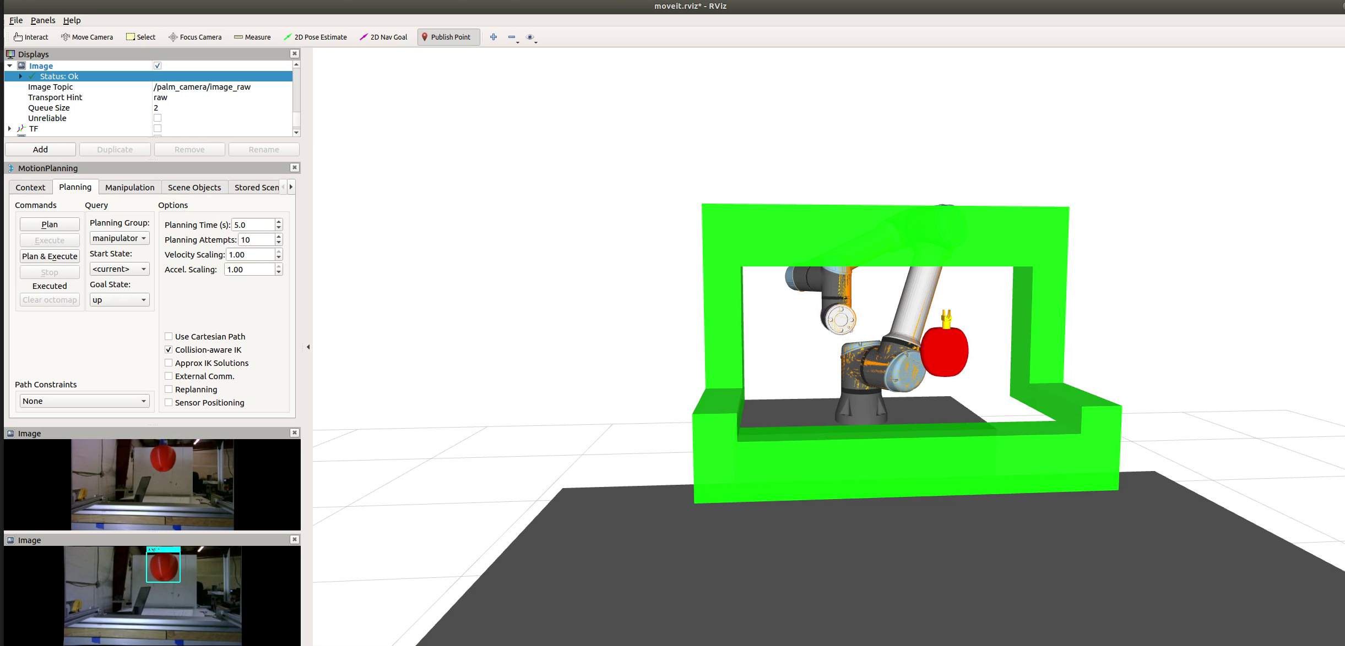Toggle the Image display checkbox
Image resolution: width=1345 pixels, height=646 pixels.
pyautogui.click(x=158, y=65)
